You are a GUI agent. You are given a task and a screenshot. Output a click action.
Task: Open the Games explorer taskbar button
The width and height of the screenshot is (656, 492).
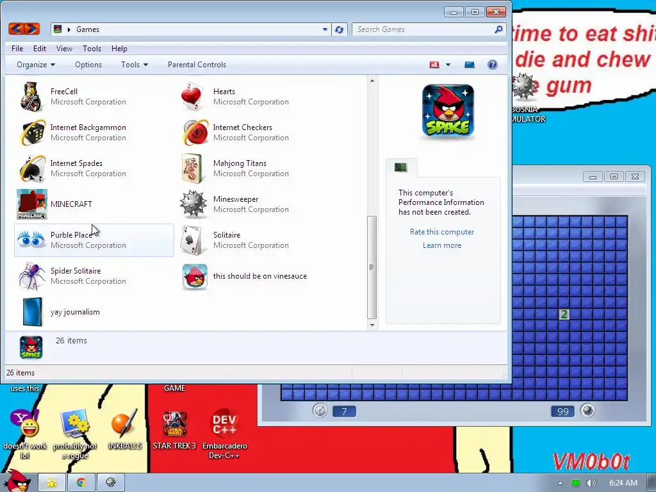click(x=52, y=483)
